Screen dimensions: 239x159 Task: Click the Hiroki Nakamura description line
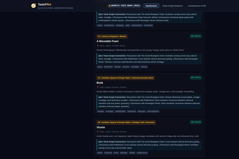click(x=148, y=136)
